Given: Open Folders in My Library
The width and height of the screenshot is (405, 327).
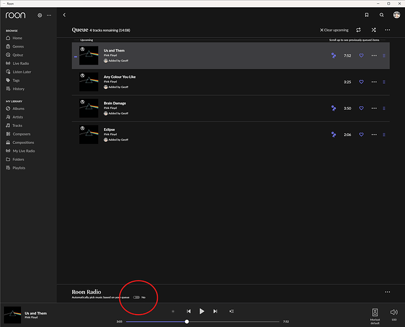Looking at the screenshot, I should point(15,160).
